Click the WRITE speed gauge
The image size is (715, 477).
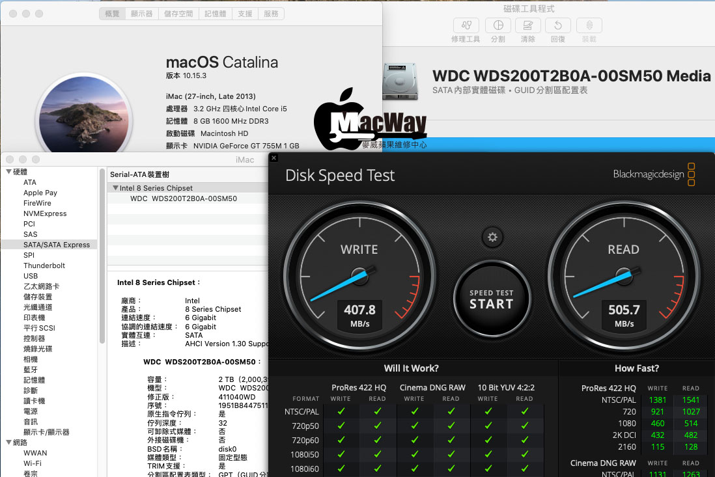(x=360, y=277)
